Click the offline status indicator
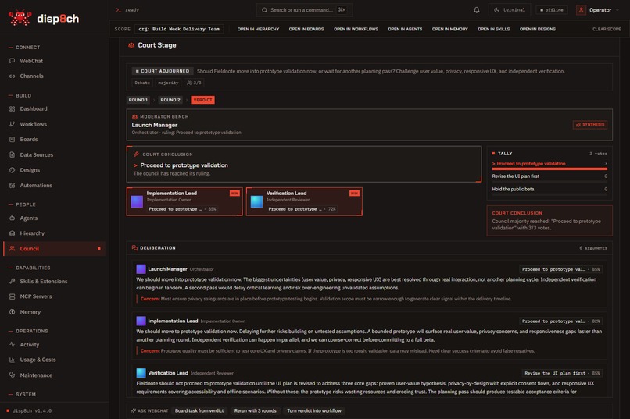The image size is (630, 419). 552,10
